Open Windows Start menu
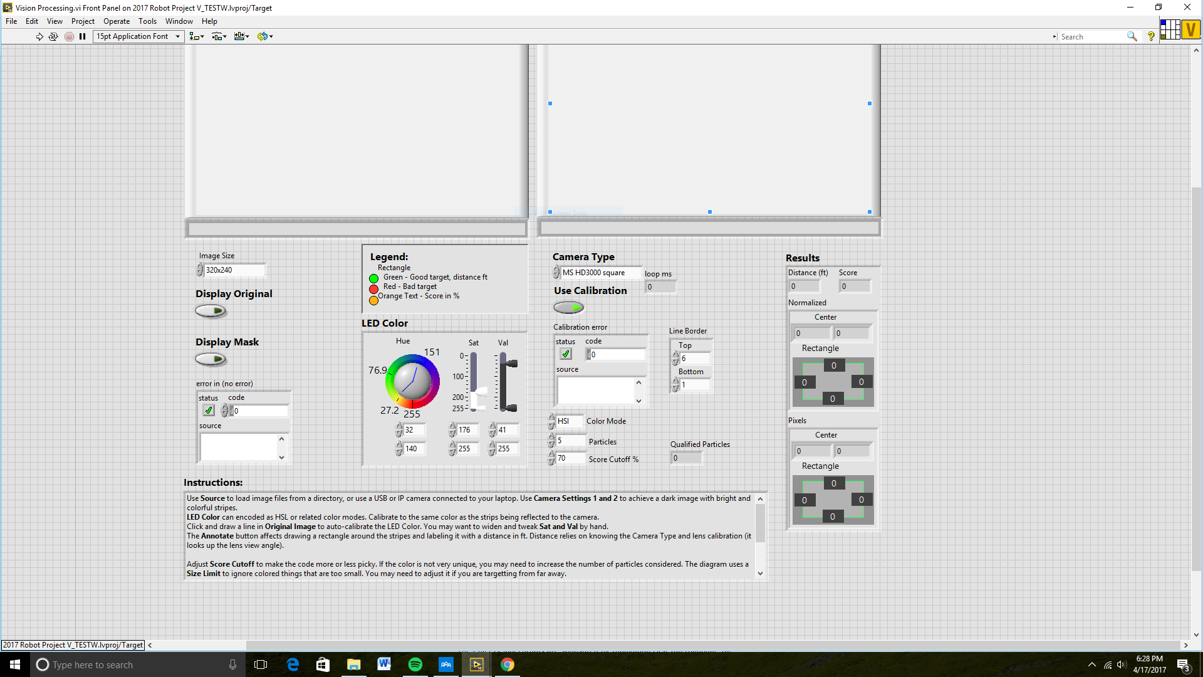Image resolution: width=1203 pixels, height=677 pixels. tap(15, 664)
